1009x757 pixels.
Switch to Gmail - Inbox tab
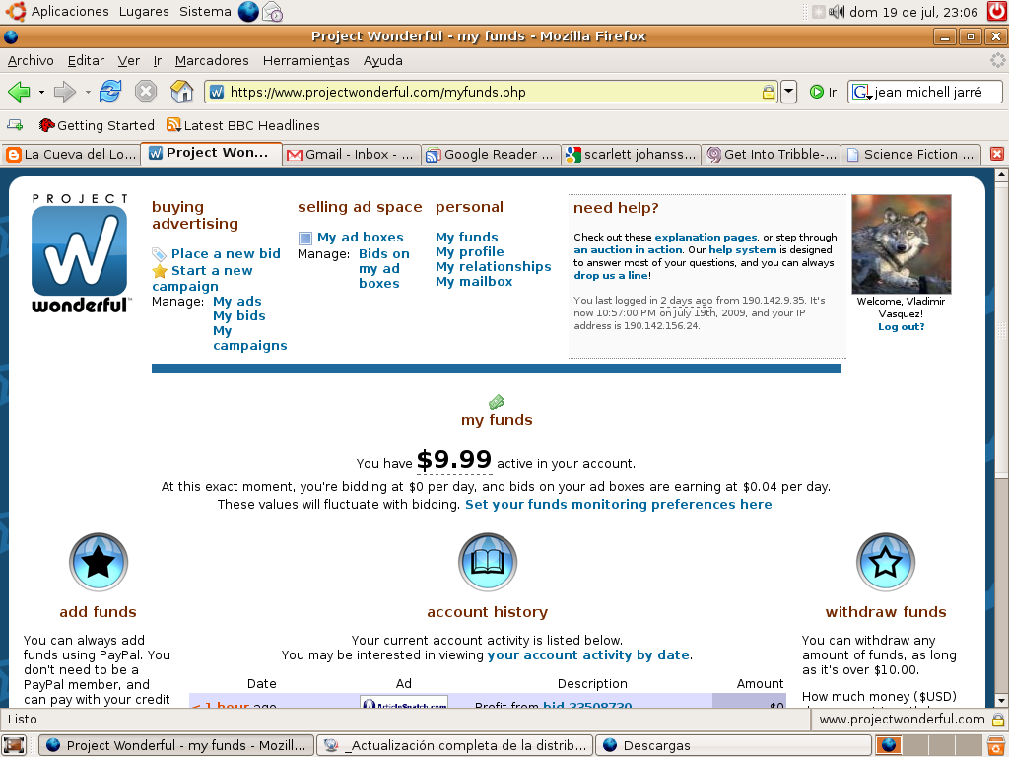(x=351, y=155)
